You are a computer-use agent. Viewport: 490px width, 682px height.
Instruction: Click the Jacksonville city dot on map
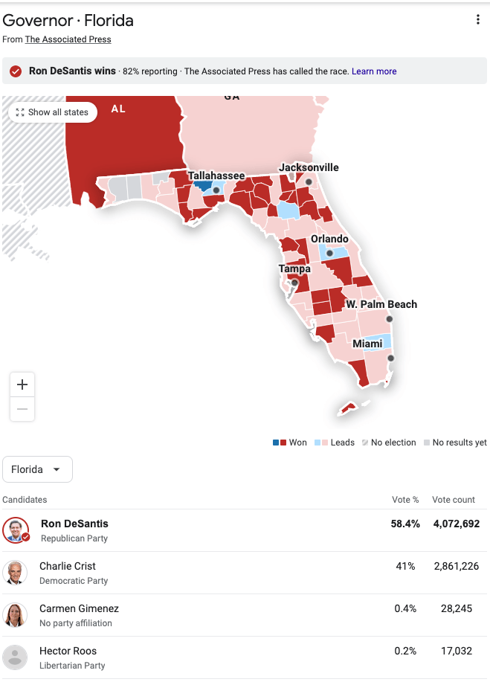[309, 181]
